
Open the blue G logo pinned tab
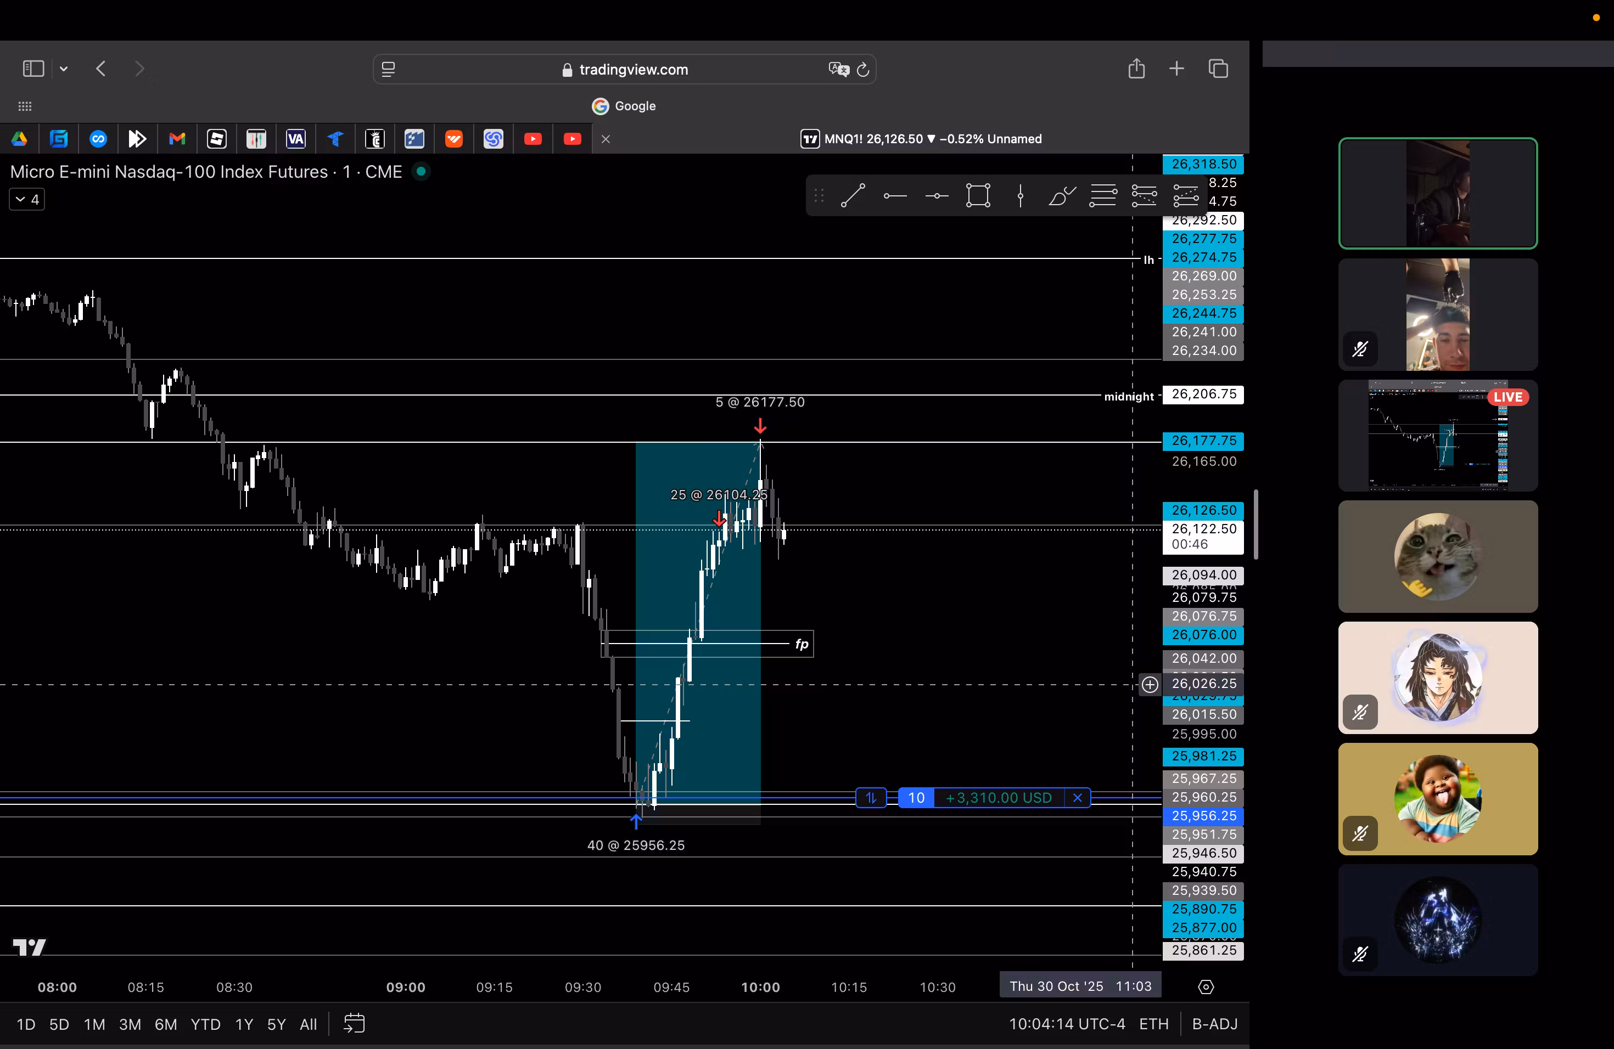59,139
